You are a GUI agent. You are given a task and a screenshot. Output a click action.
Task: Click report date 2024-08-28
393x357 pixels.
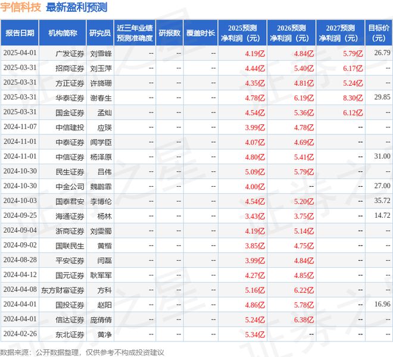tap(20, 260)
